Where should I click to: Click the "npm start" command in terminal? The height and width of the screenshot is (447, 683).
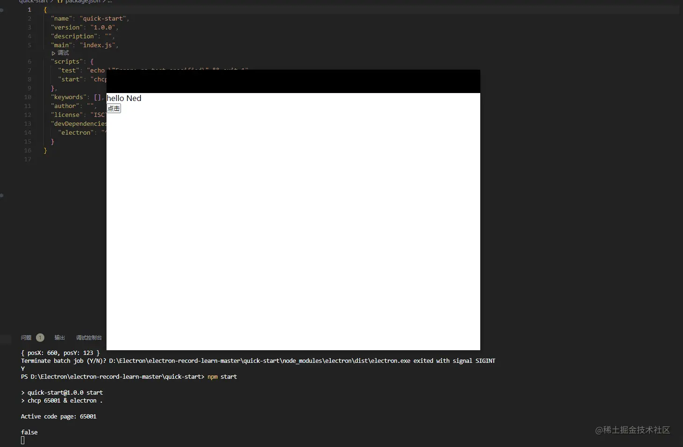[222, 377]
